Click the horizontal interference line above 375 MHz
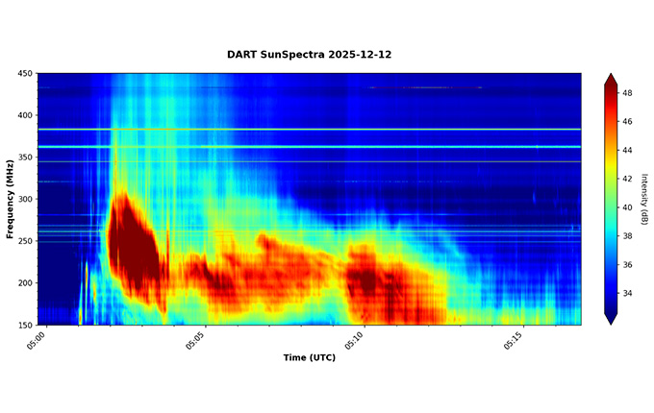Viewport: 654px width, 413px height. tap(308, 129)
